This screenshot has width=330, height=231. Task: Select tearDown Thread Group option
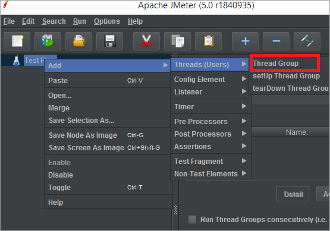pyautogui.click(x=290, y=88)
